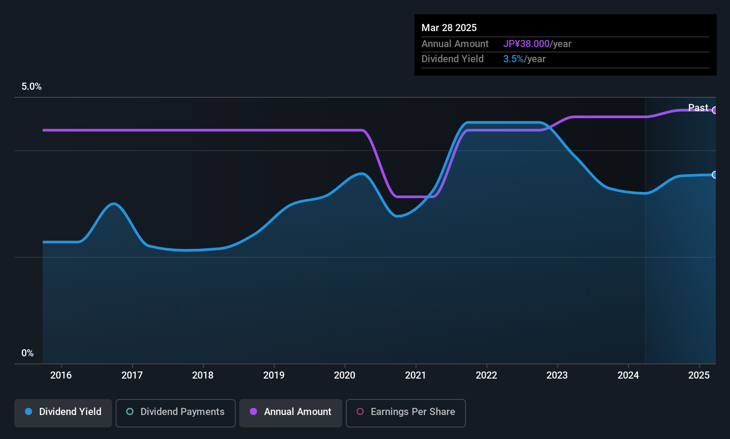Click the 3.5%/year dividend yield value
Viewport: 730px width, 439px height.
click(524, 59)
